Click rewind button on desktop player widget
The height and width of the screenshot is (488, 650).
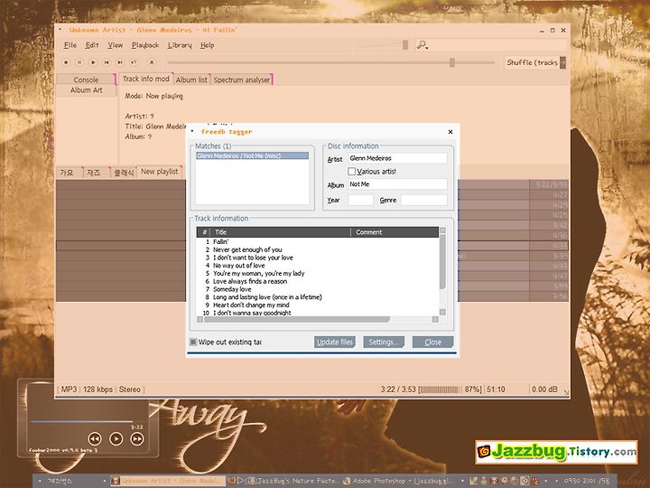coord(95,438)
